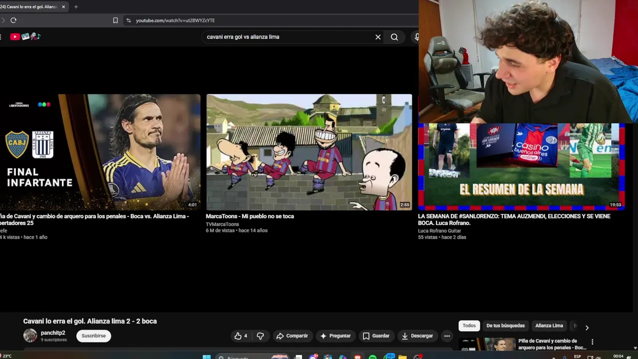This screenshot has height=359, width=638.
Task: Open the MarcaToons - Mi pueblo no se toca title
Action: pos(250,216)
